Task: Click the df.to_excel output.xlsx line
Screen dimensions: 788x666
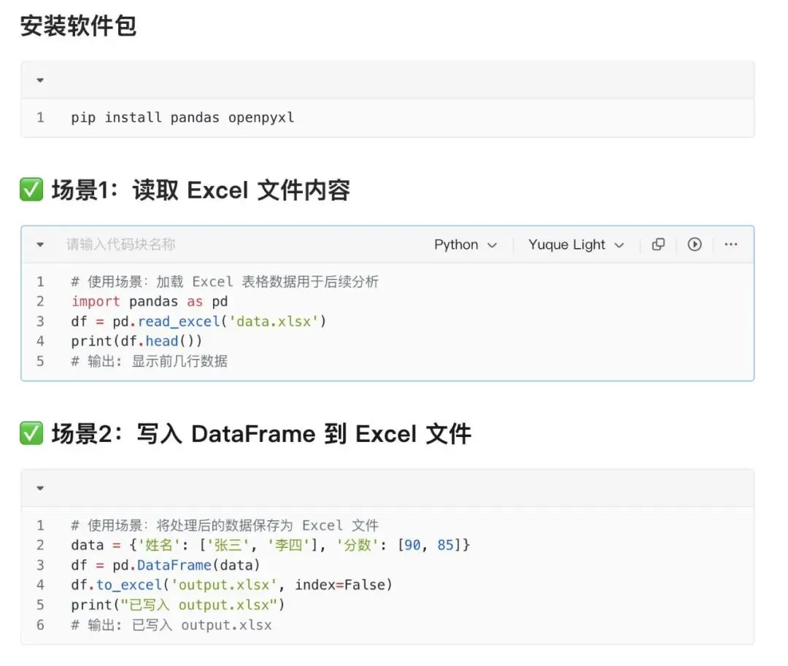Action: tap(232, 584)
